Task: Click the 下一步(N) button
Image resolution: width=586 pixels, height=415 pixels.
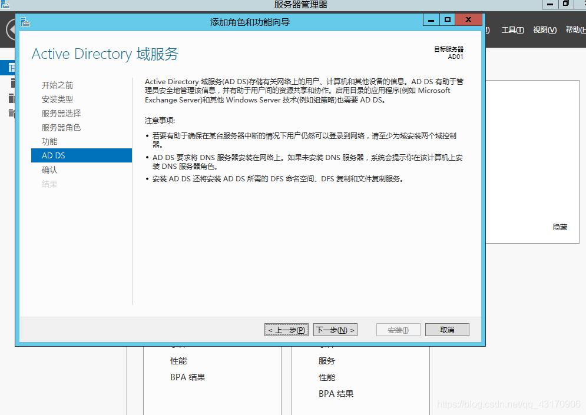Action: click(335, 330)
